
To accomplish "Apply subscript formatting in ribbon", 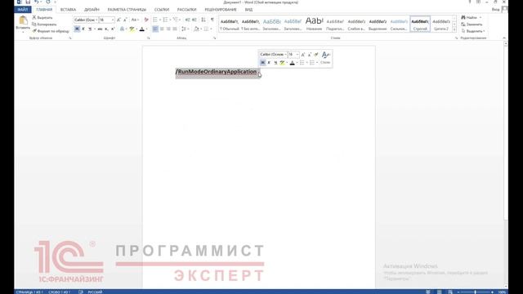I will pos(106,29).
